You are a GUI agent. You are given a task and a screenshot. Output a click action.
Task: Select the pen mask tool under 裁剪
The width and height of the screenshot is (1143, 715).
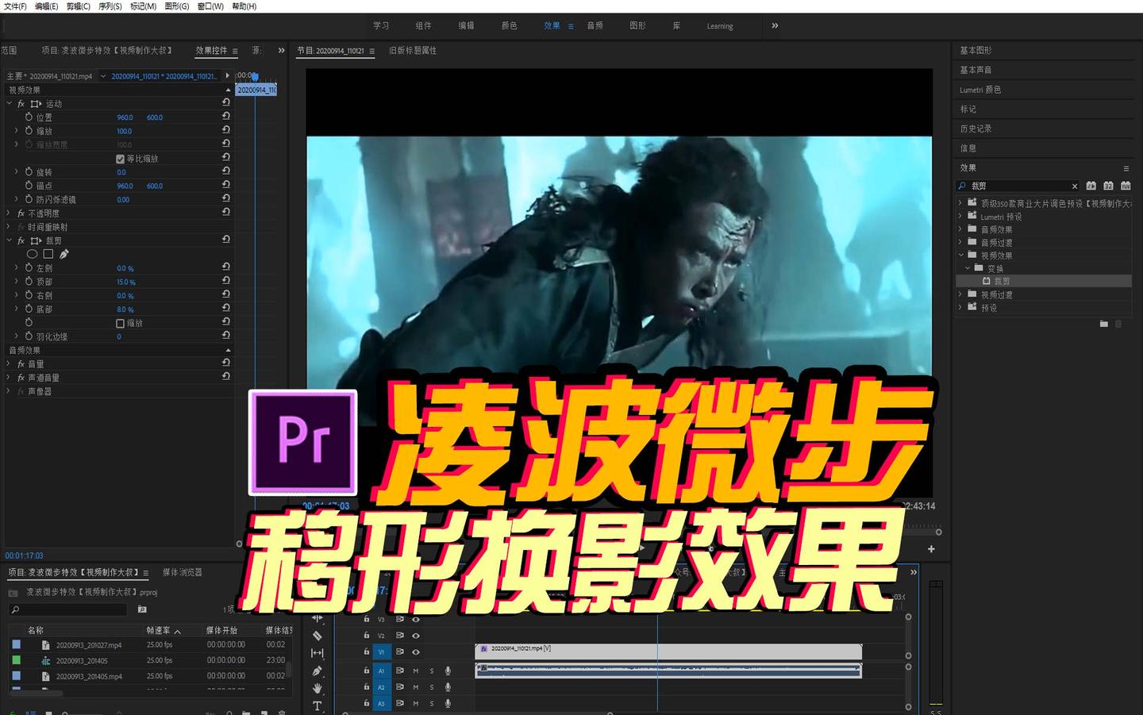[x=63, y=254]
